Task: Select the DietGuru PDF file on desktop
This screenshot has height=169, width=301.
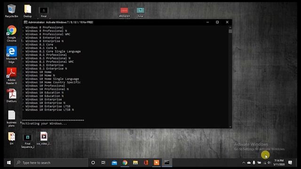Action: click(x=11, y=96)
